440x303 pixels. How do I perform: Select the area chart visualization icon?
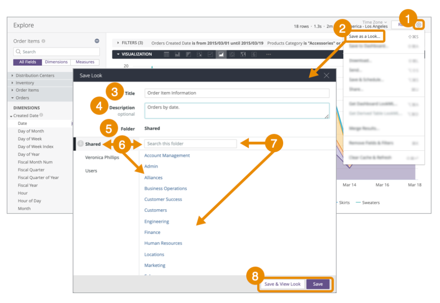[x=221, y=54]
